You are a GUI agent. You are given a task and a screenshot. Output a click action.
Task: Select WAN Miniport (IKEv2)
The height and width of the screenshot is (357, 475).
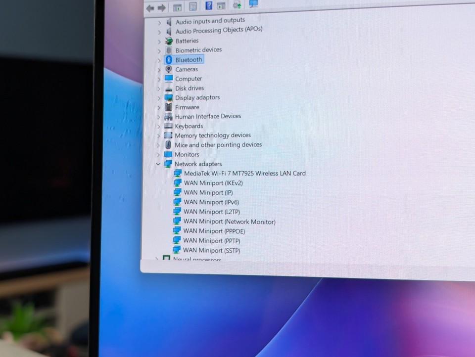pos(213,183)
